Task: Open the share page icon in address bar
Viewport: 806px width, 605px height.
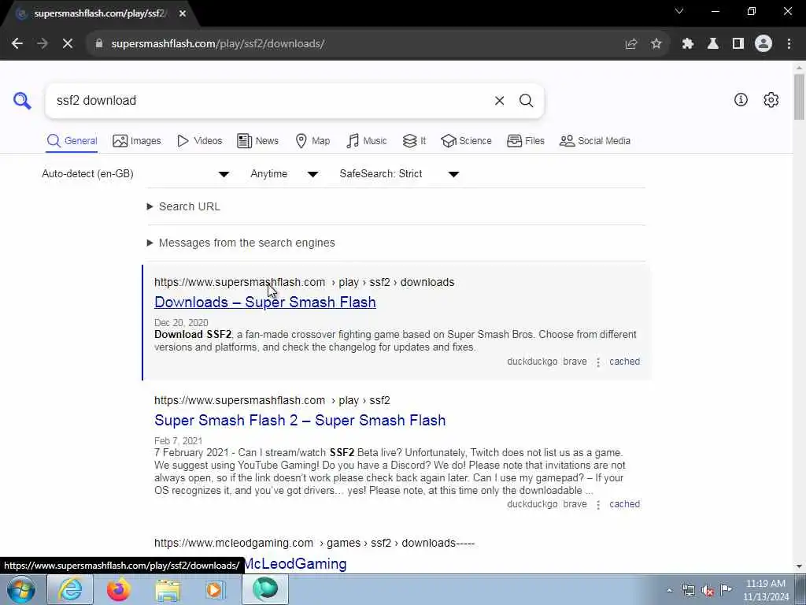Action: 631,44
